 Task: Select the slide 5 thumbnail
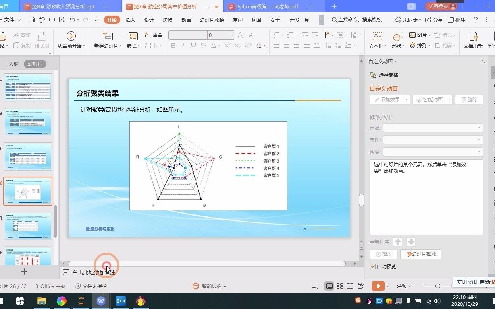[27, 156]
